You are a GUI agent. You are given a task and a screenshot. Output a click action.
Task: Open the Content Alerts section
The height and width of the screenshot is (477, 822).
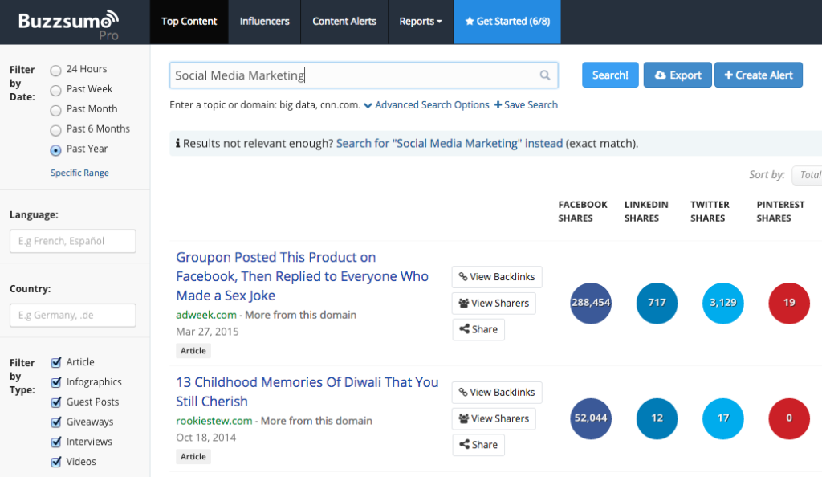point(344,22)
